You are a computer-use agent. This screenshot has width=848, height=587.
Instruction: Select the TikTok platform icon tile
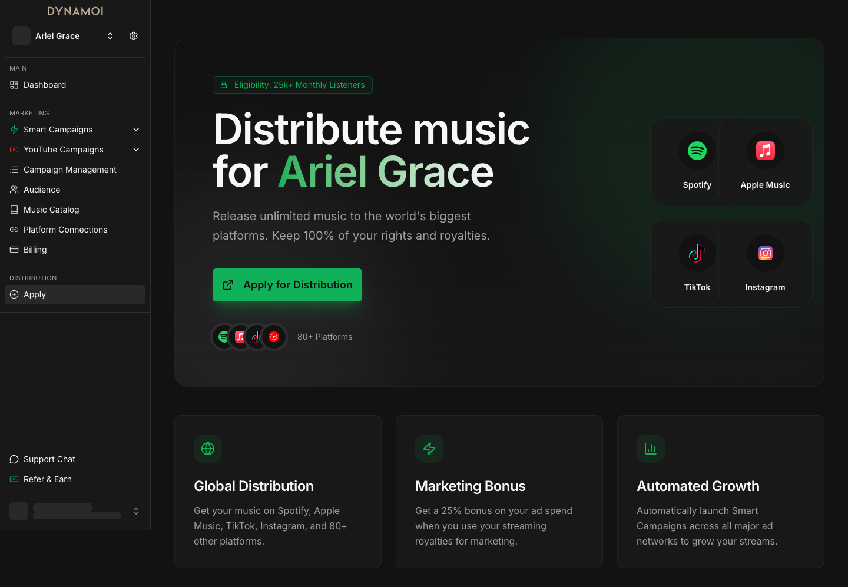tap(697, 254)
